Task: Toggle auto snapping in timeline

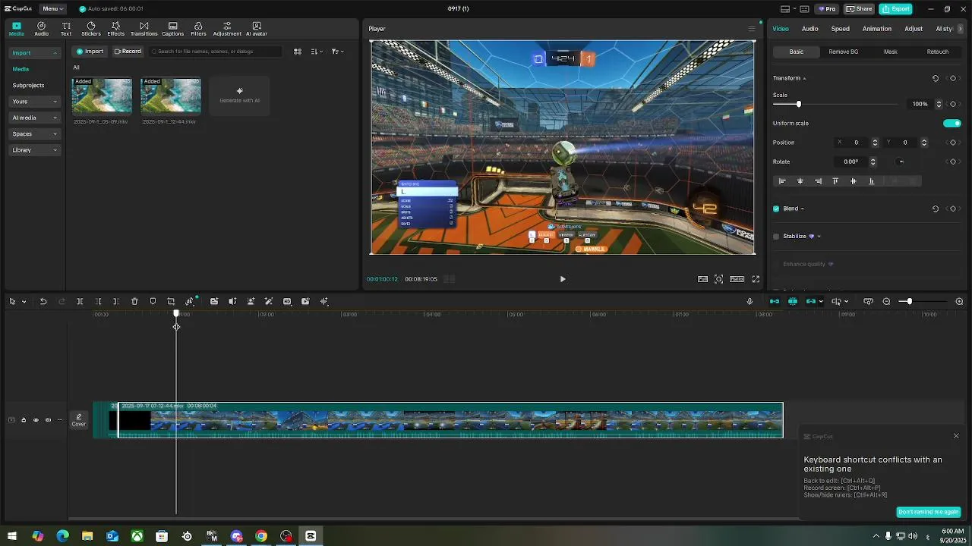Action: pyautogui.click(x=793, y=302)
